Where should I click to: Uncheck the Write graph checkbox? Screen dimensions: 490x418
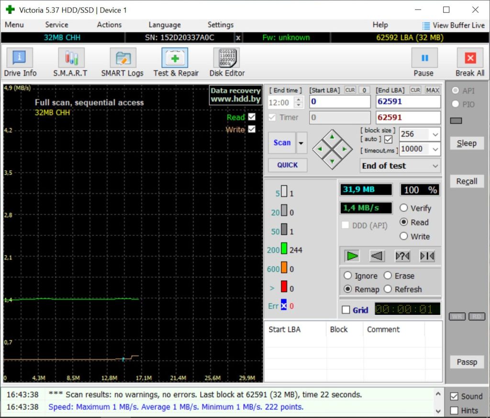tap(252, 129)
